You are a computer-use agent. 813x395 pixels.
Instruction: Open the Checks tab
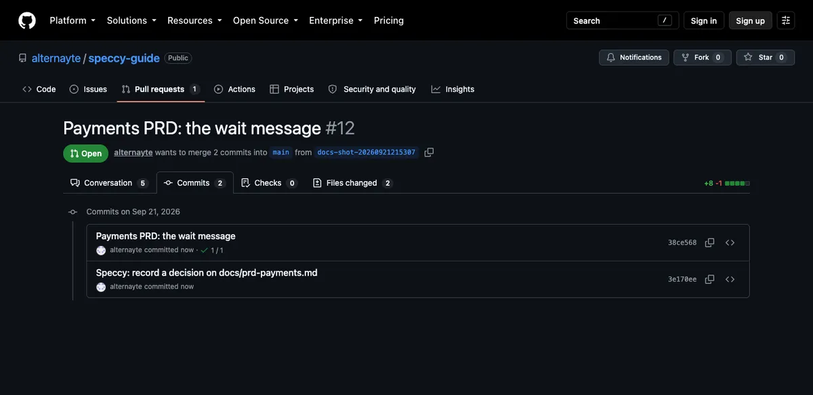(x=268, y=183)
